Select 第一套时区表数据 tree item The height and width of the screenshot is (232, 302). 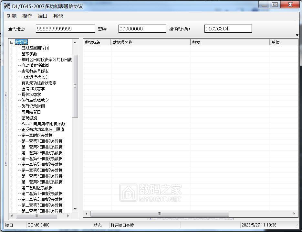(37, 135)
